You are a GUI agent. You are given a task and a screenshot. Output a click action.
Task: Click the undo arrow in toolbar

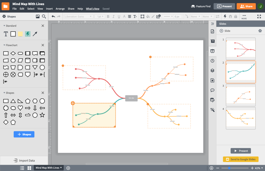coord(53,16)
